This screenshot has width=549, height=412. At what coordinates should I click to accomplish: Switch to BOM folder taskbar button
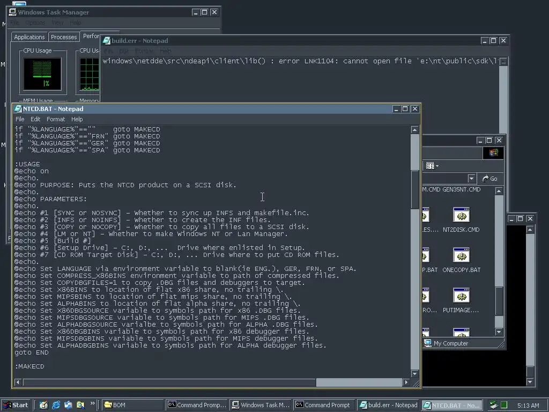click(x=133, y=405)
